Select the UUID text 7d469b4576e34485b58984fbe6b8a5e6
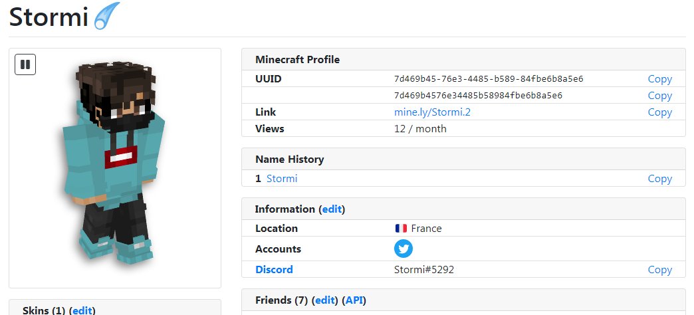694x315 pixels. click(x=478, y=96)
